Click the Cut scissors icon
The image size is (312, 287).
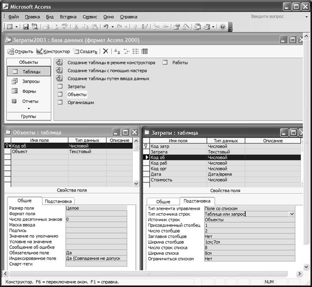[75, 27]
